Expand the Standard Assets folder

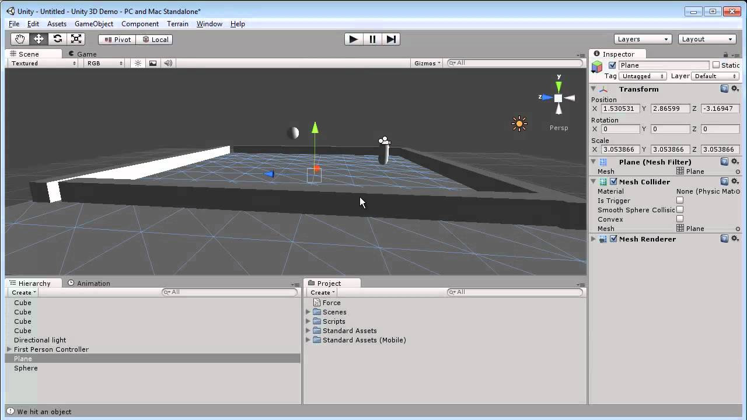(x=308, y=331)
